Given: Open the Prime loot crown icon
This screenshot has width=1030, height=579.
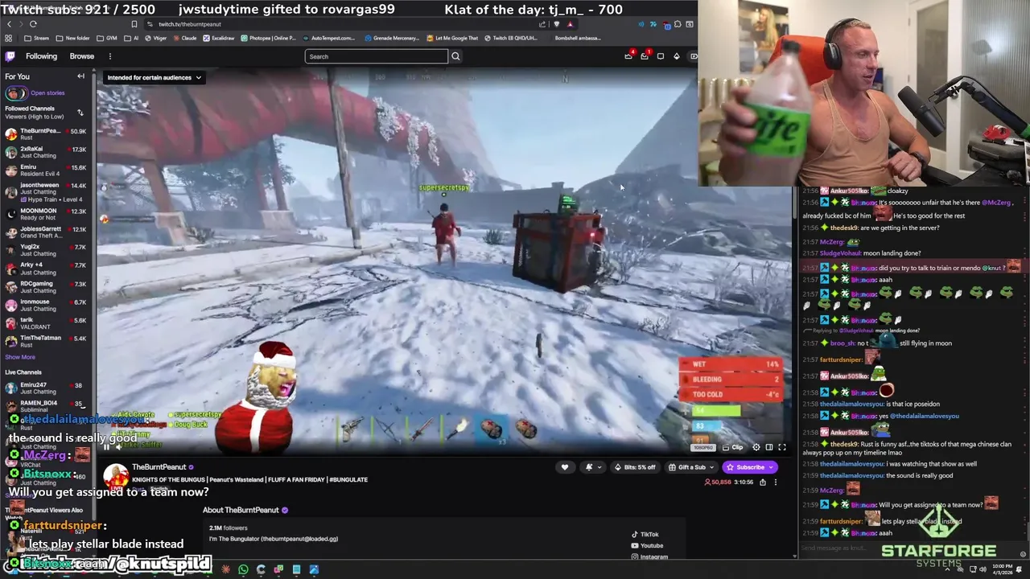Looking at the screenshot, I should 628,56.
